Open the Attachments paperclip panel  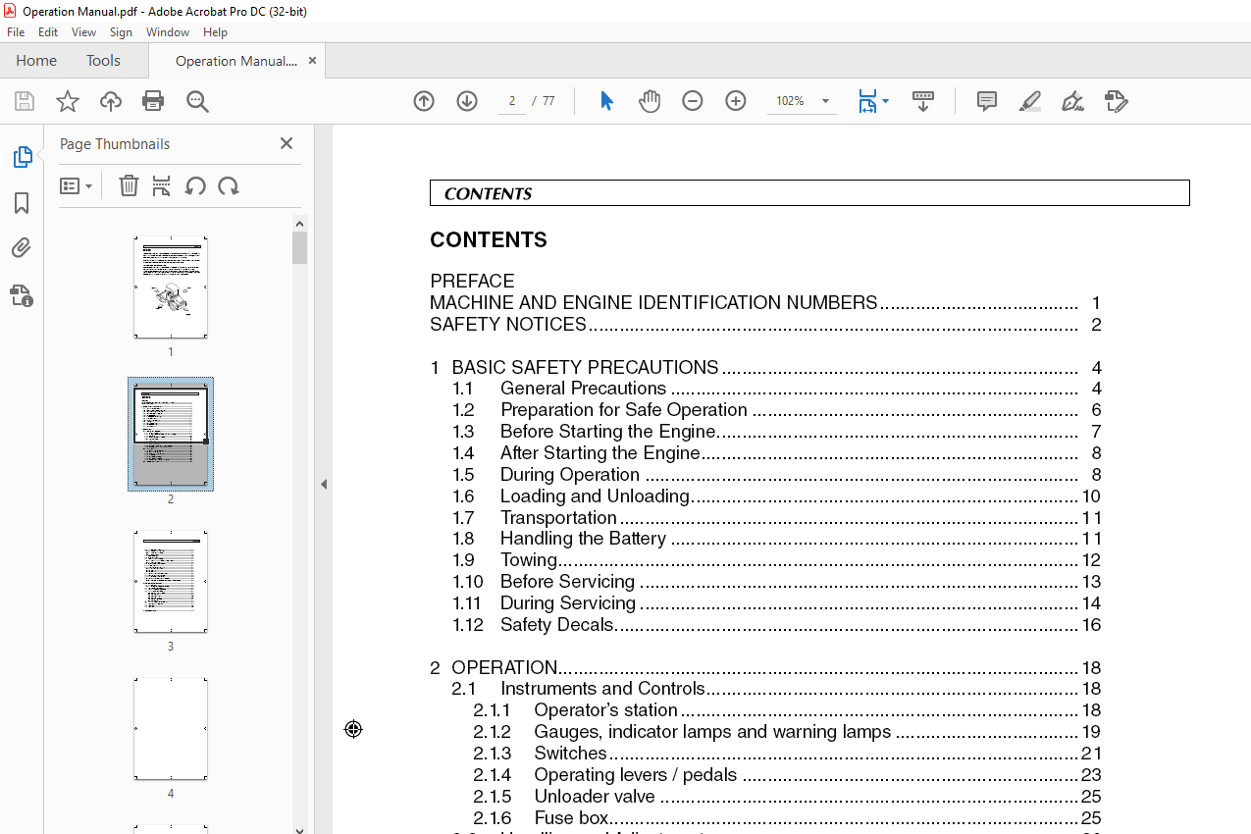[22, 248]
